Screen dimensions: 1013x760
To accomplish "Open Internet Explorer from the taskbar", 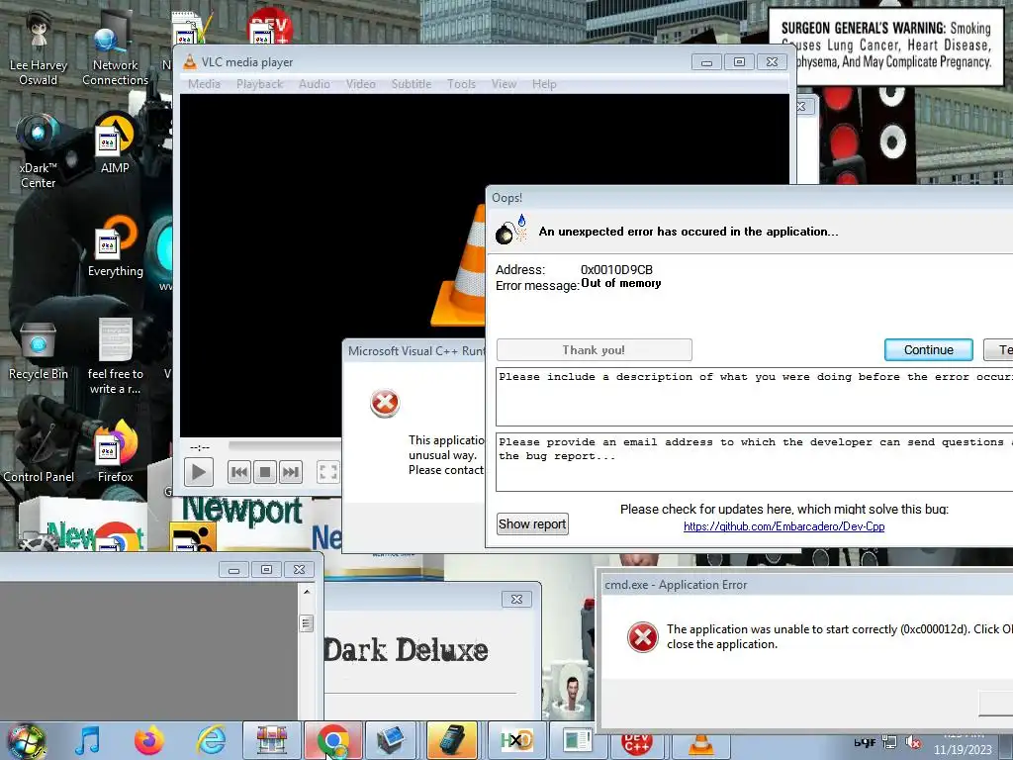I will click(x=212, y=740).
